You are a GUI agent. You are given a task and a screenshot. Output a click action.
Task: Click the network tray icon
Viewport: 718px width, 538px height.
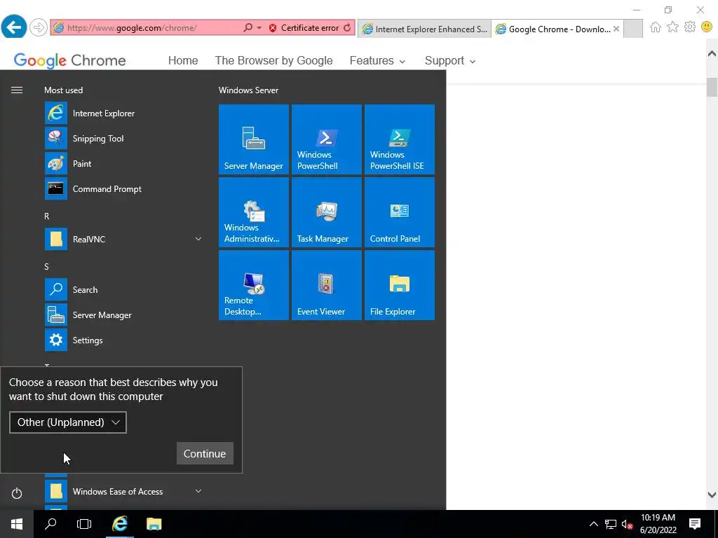pyautogui.click(x=611, y=524)
